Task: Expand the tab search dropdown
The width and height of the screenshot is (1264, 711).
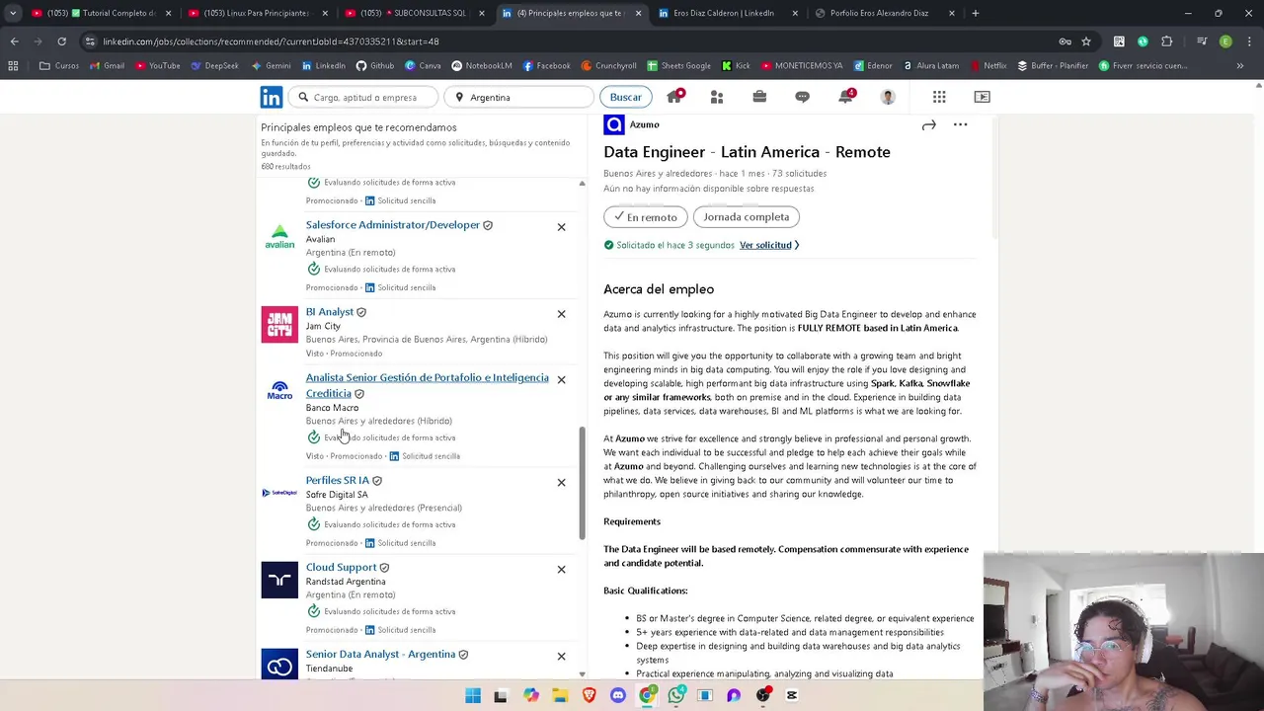Action: tap(12, 13)
